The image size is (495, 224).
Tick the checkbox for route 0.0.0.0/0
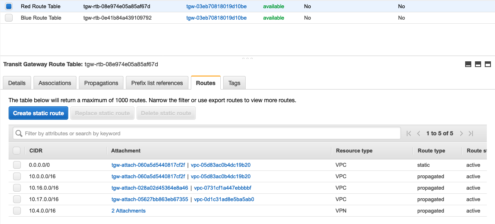point(17,165)
